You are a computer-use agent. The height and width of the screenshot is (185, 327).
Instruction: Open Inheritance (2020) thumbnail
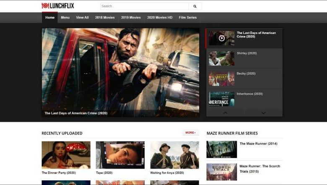pos(222,99)
